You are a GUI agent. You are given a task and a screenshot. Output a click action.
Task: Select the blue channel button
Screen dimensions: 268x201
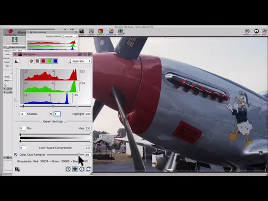pyautogui.click(x=55, y=61)
